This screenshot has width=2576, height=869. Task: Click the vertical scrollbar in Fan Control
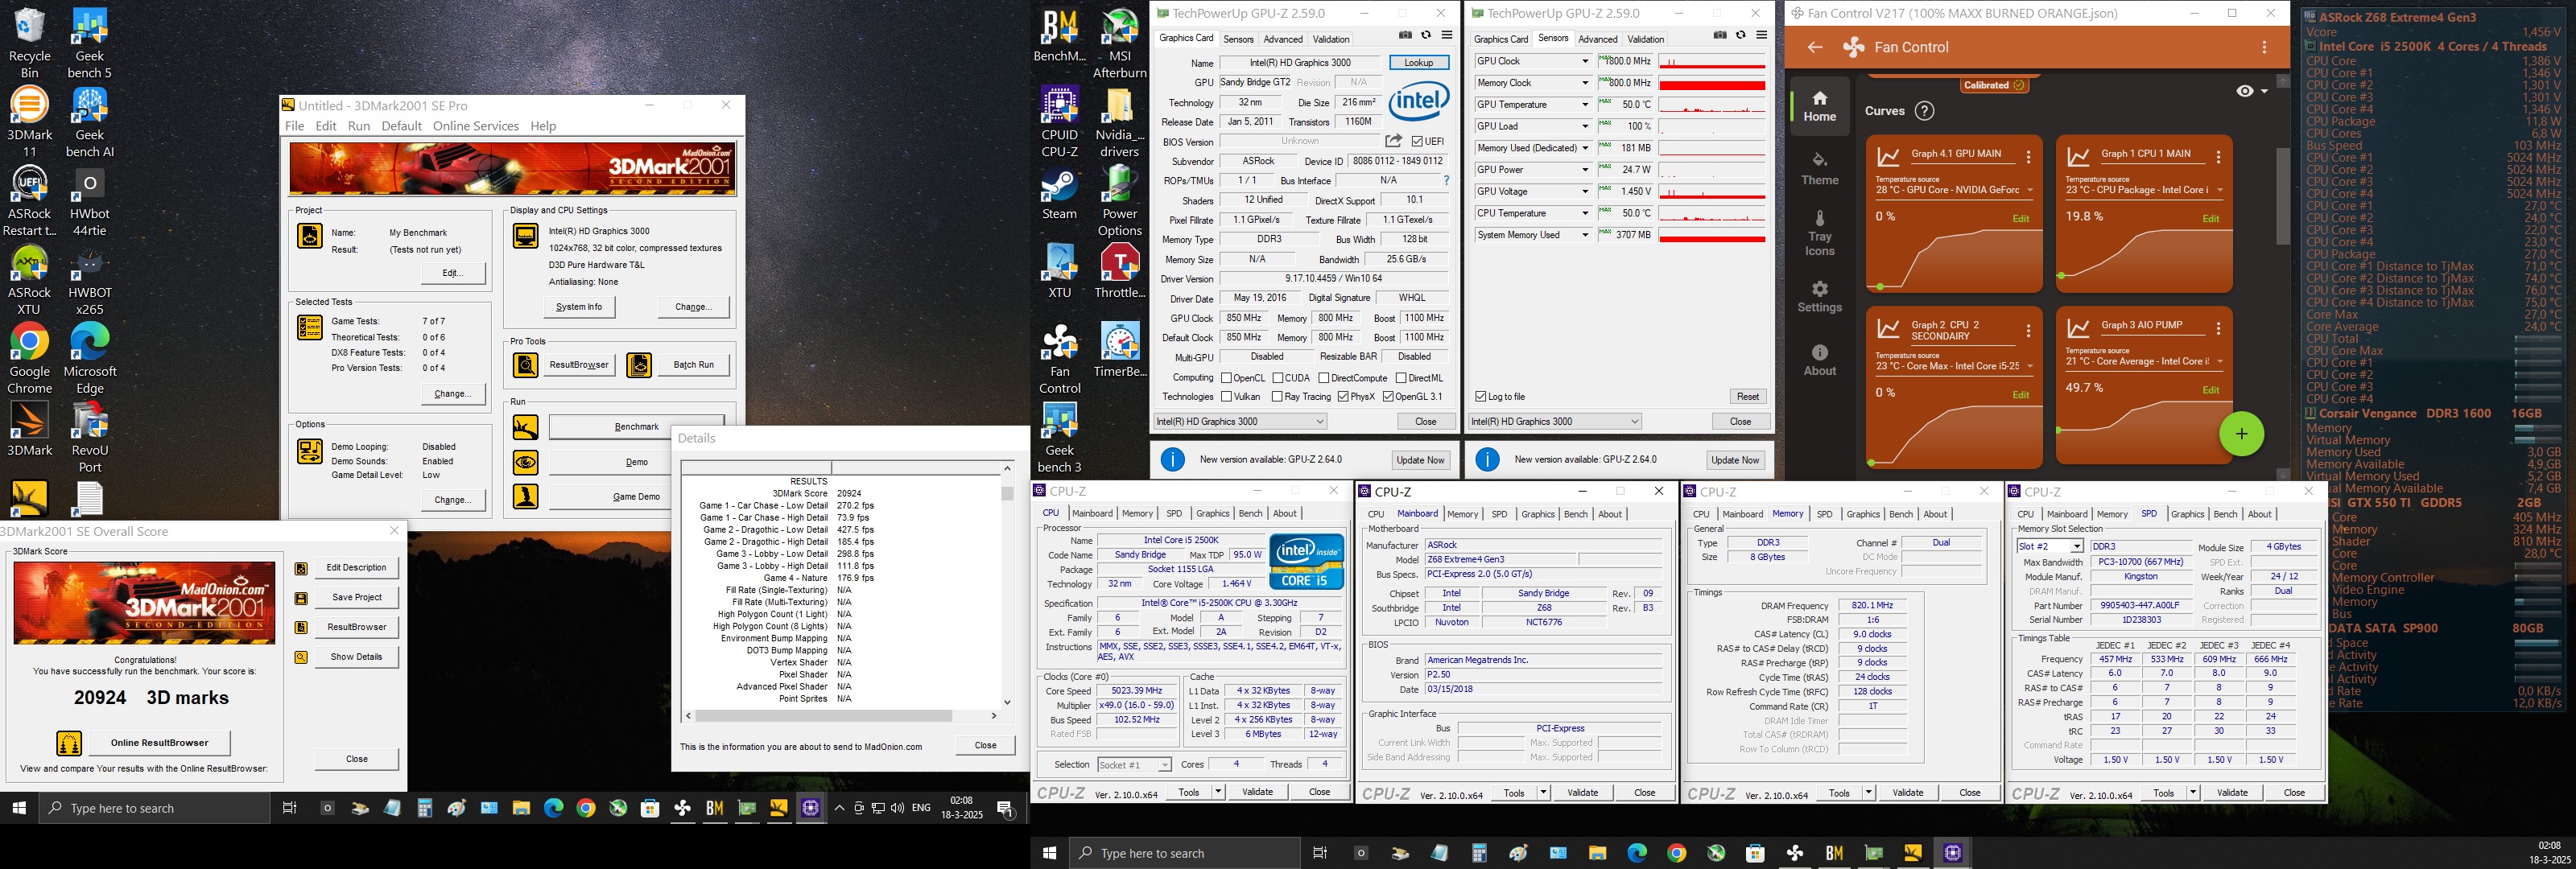tap(2283, 196)
